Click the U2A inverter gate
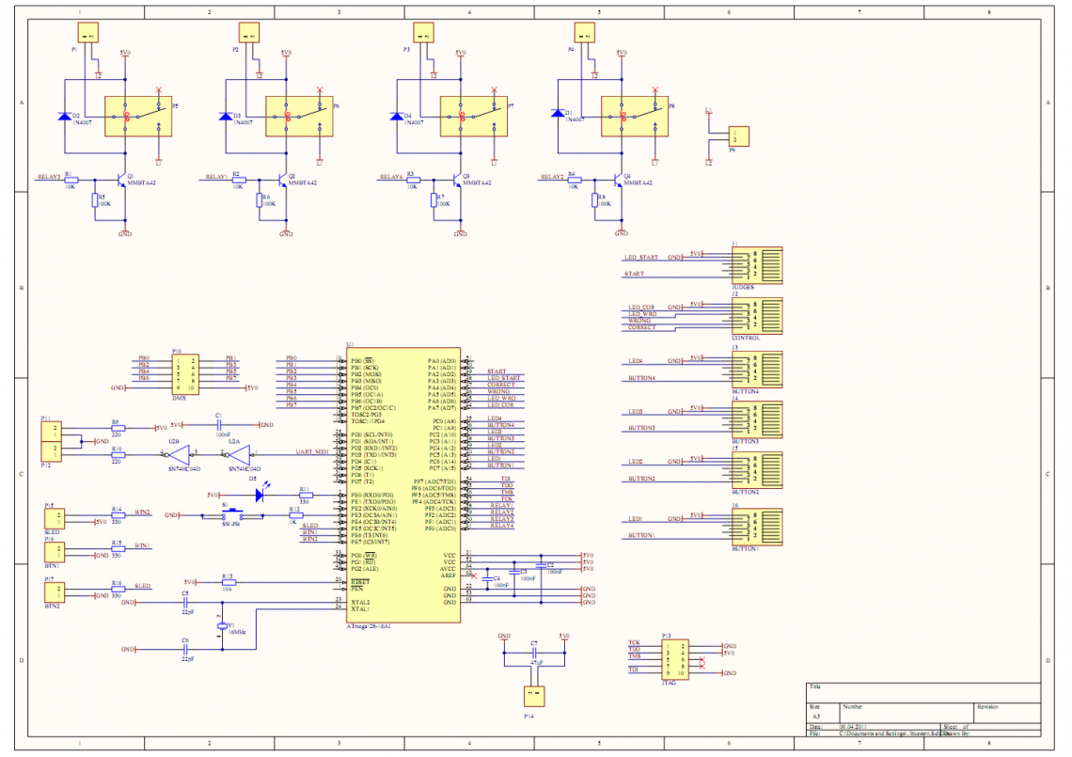Image resolution: width=1072 pixels, height=757 pixels. [x=239, y=455]
